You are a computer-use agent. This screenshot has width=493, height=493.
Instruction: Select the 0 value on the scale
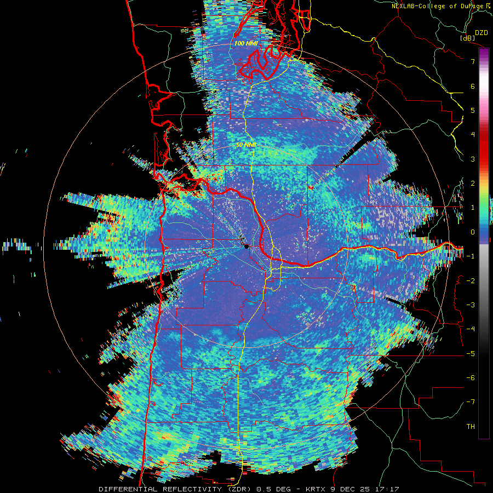point(473,232)
